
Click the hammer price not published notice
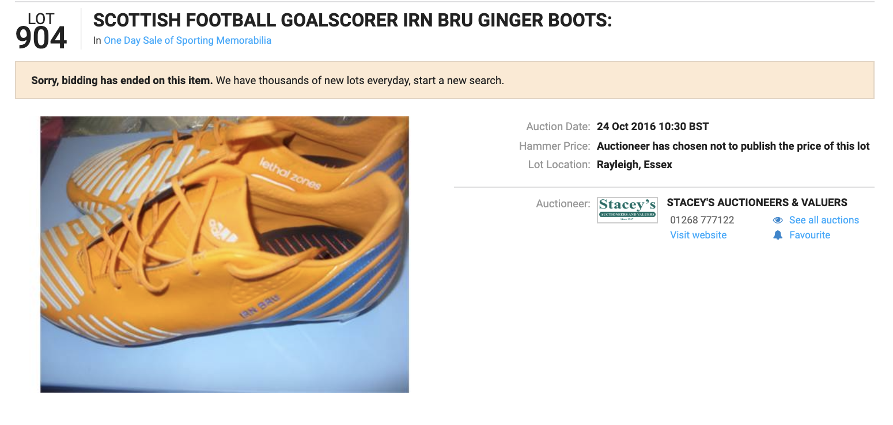pyautogui.click(x=733, y=146)
